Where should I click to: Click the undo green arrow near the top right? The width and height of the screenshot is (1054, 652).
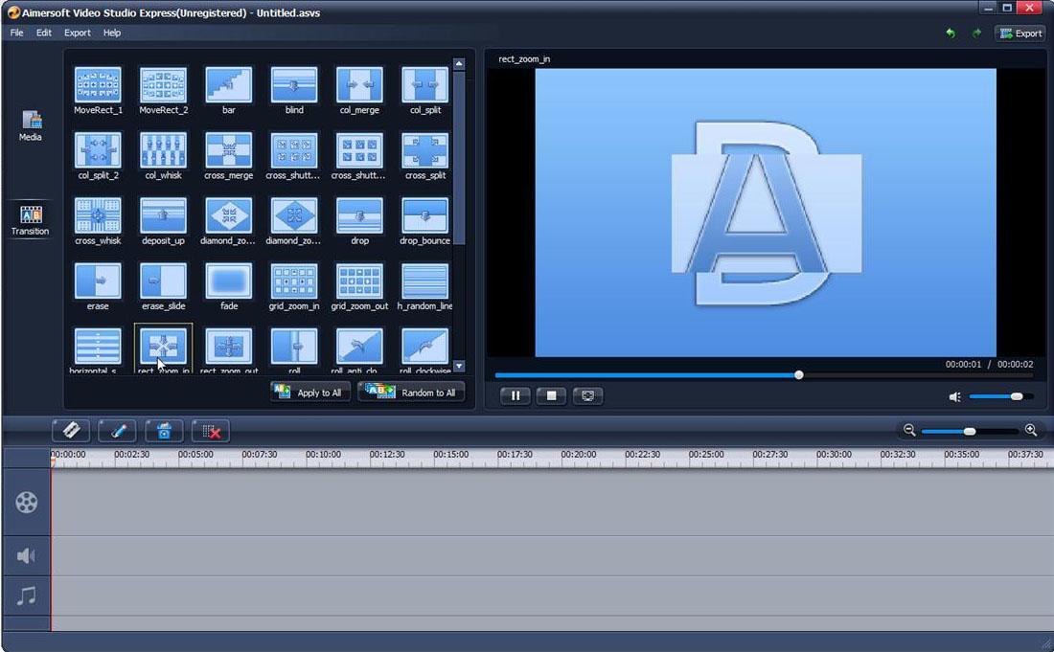pos(949,33)
